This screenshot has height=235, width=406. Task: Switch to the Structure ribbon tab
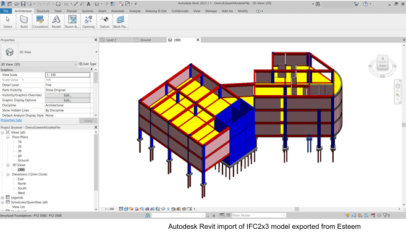coord(43,11)
